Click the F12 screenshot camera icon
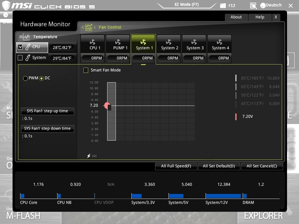 click(223, 5)
